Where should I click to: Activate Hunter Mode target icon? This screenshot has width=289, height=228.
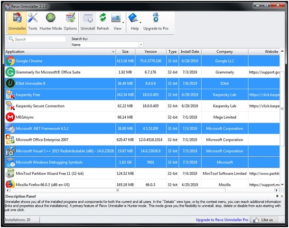tap(51, 18)
